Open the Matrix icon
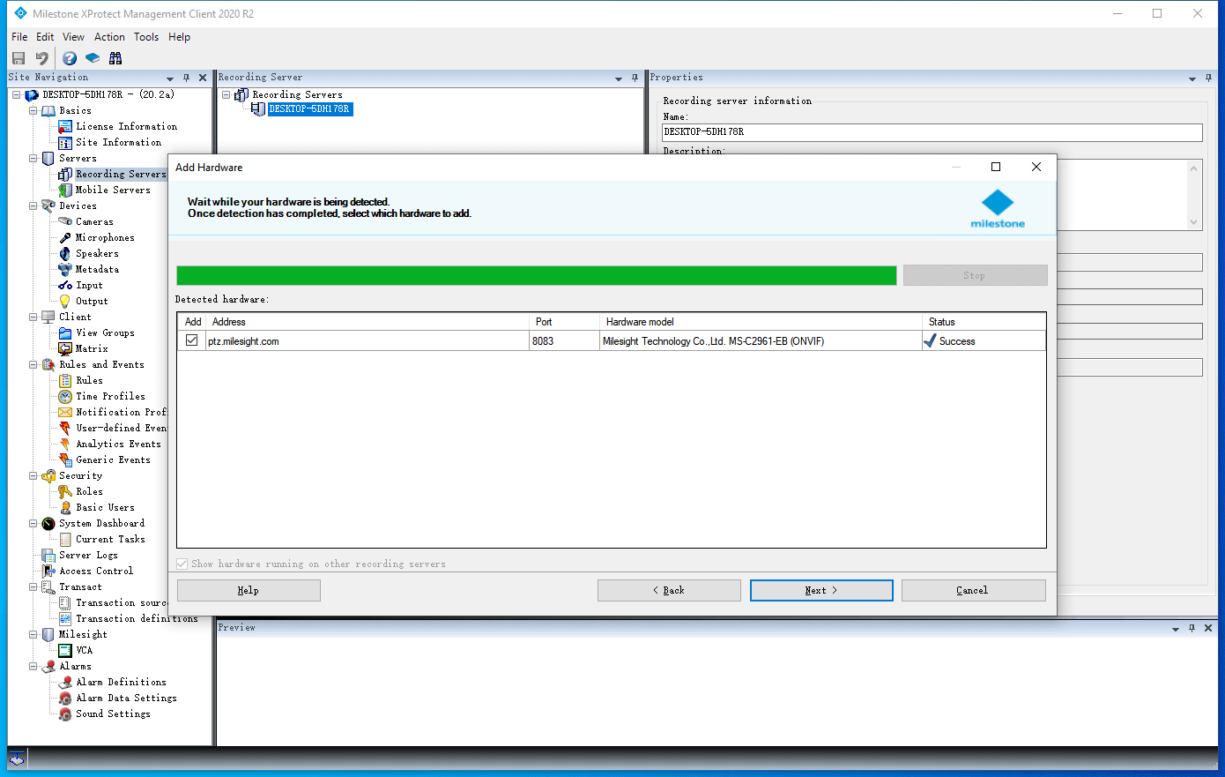 click(65, 349)
